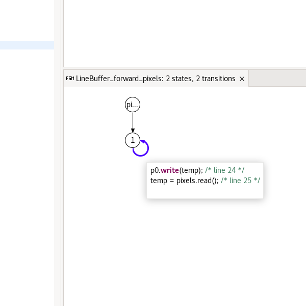The height and width of the screenshot is (306, 306).
Task: Select the highlighted row in the left panel
Action: pyautogui.click(x=27, y=45)
